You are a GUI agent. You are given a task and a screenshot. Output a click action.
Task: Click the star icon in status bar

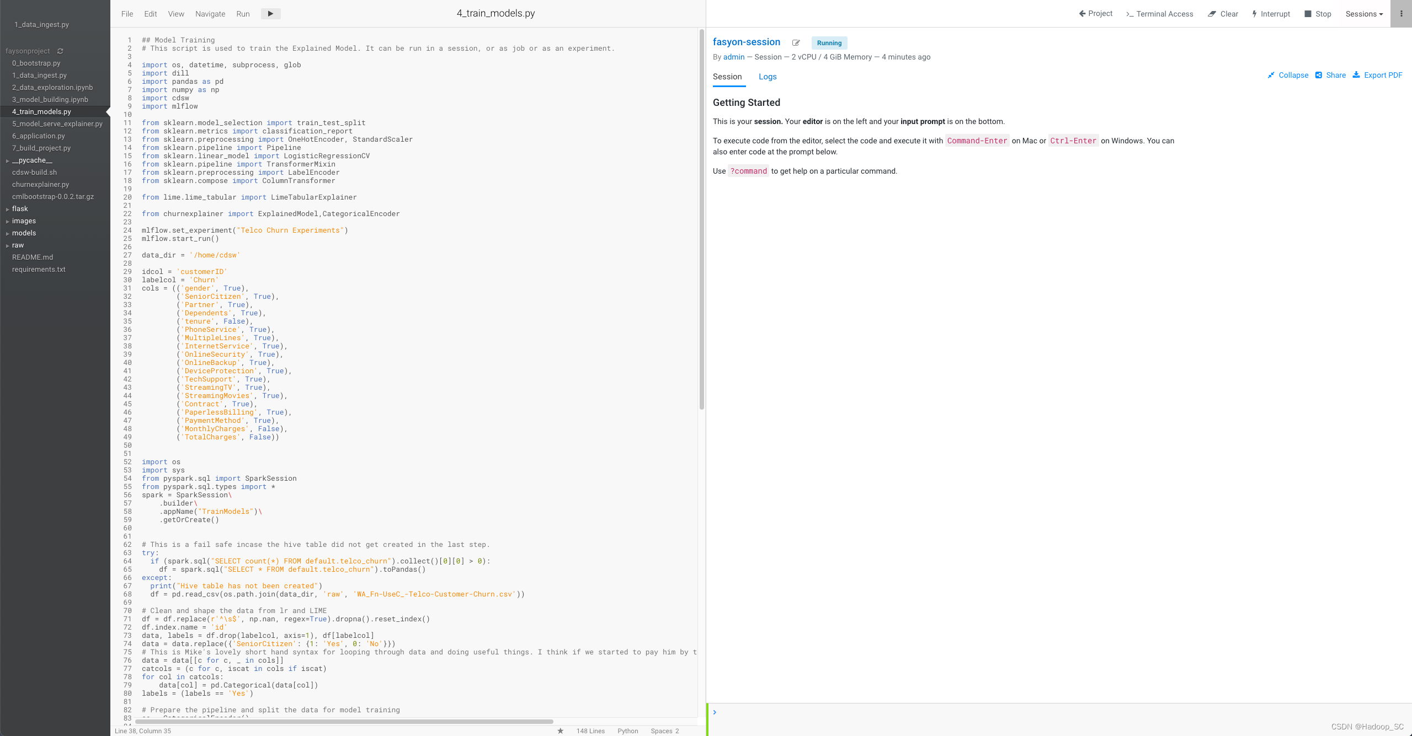point(560,731)
